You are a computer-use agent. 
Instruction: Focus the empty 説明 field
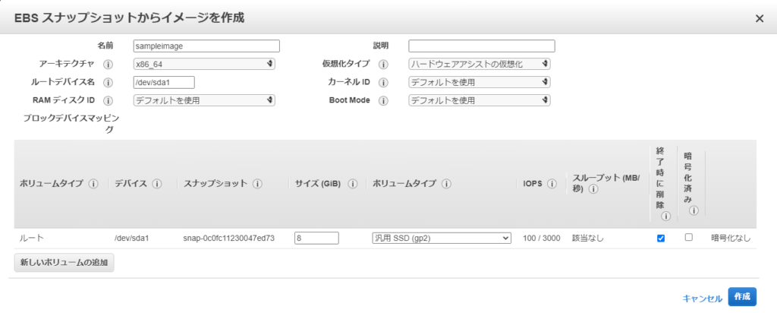pos(482,46)
